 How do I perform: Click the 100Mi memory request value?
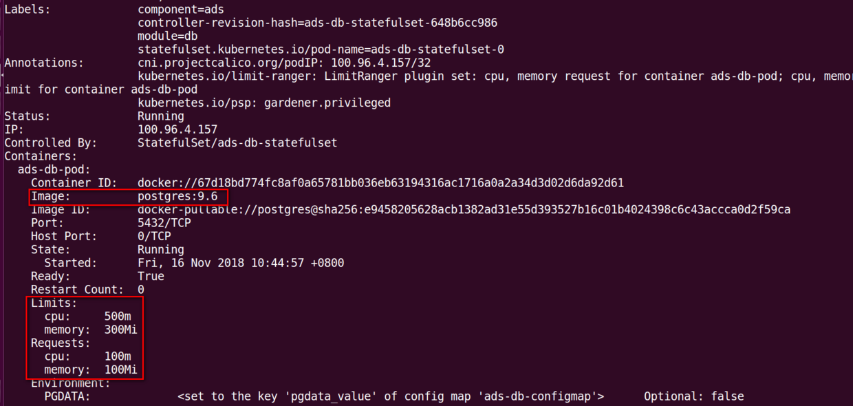(x=121, y=370)
